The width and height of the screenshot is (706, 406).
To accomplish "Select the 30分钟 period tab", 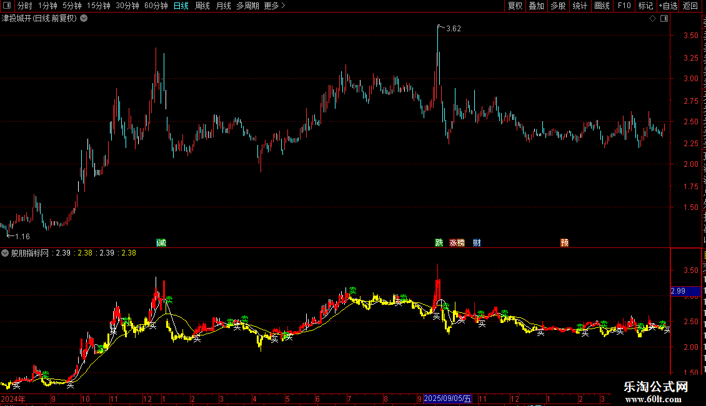I will (x=127, y=6).
